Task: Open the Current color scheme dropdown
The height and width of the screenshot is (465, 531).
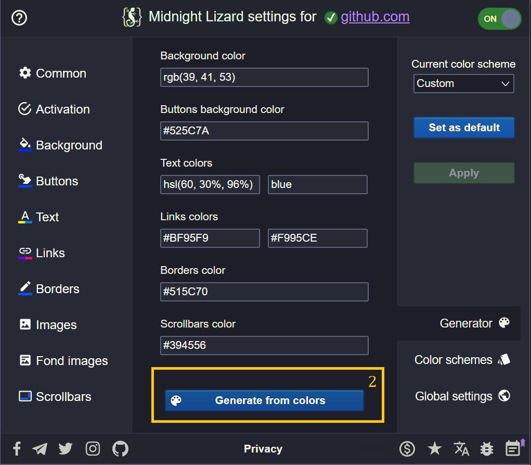Action: tap(463, 83)
